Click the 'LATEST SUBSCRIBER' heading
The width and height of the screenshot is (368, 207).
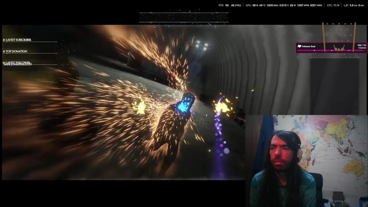(x=18, y=40)
